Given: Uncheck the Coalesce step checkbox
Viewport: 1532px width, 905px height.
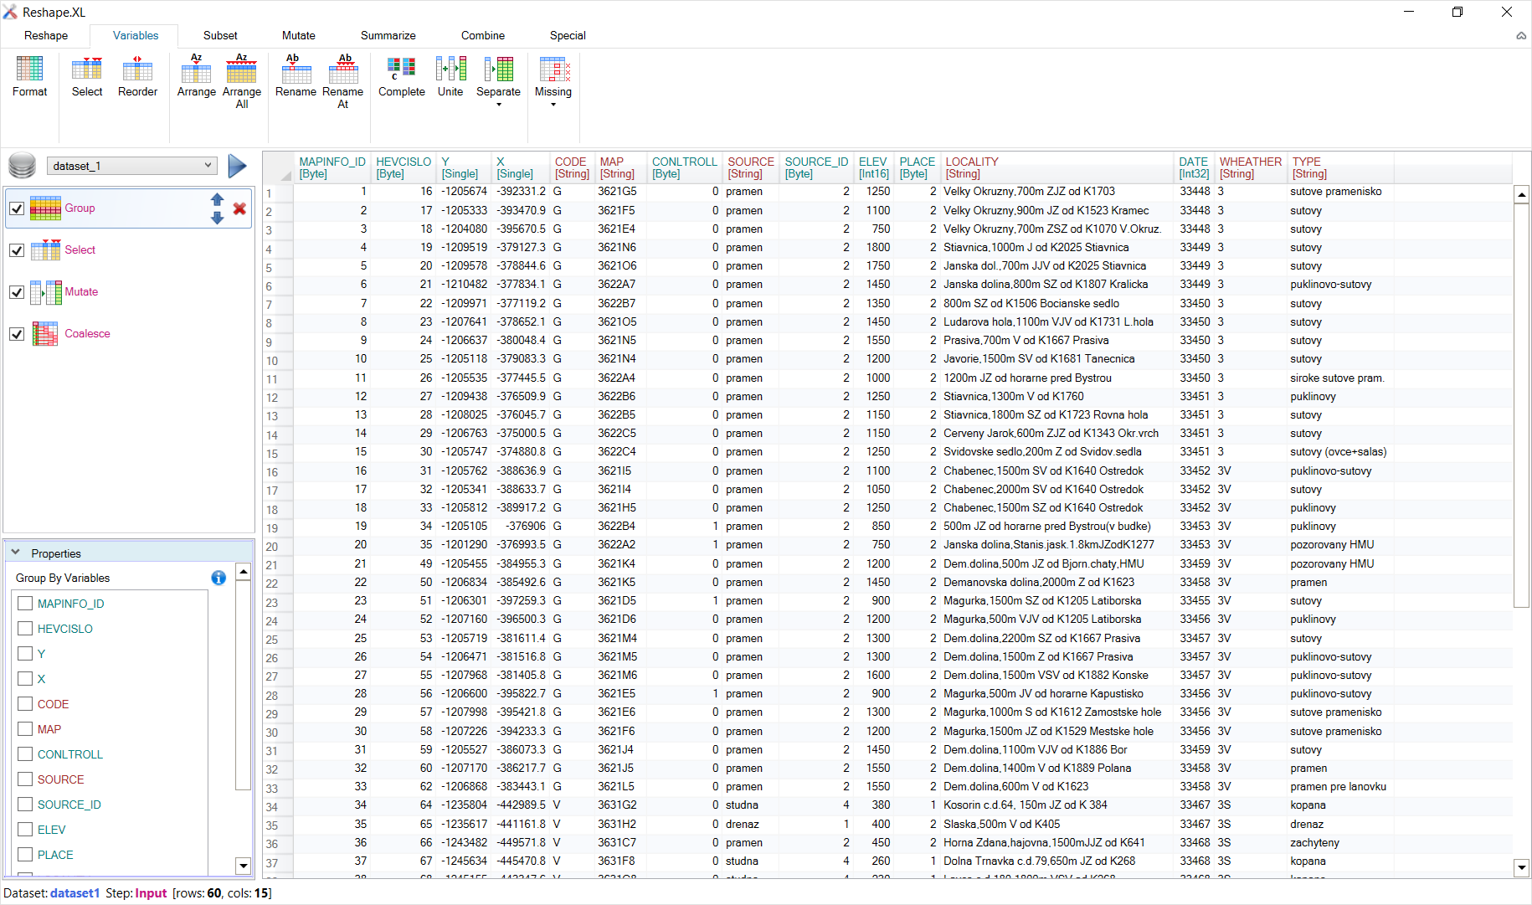Looking at the screenshot, I should 17,334.
